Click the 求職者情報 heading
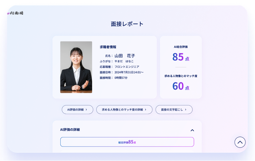 [x=108, y=47]
